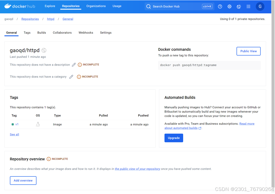
Task: Open the v1 tag link
Action: (17, 125)
